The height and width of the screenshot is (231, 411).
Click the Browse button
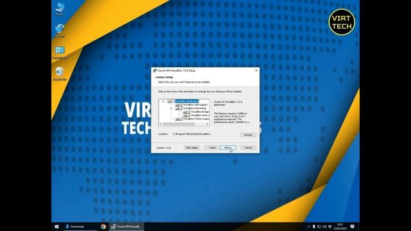[x=248, y=135]
